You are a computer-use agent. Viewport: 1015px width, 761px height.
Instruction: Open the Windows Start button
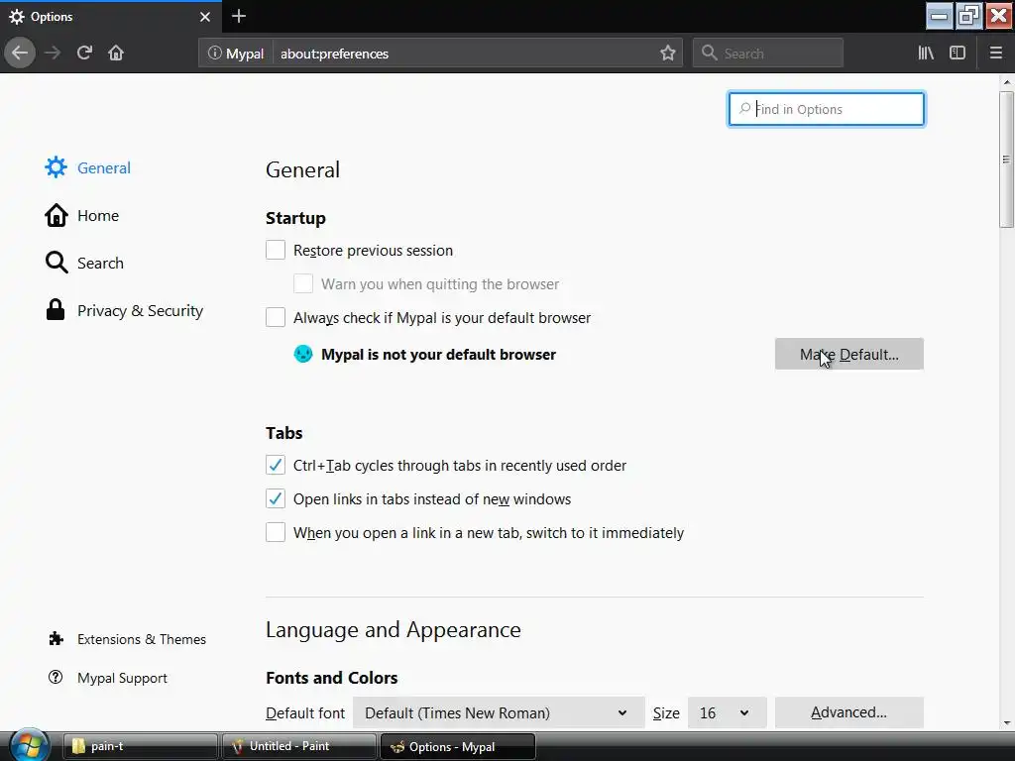(x=29, y=745)
